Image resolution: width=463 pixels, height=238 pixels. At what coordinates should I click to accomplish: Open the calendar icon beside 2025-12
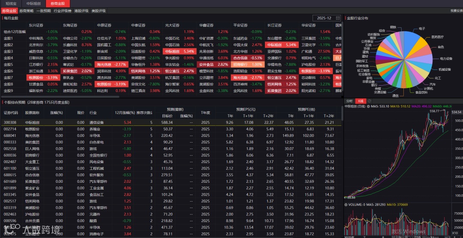338,18
